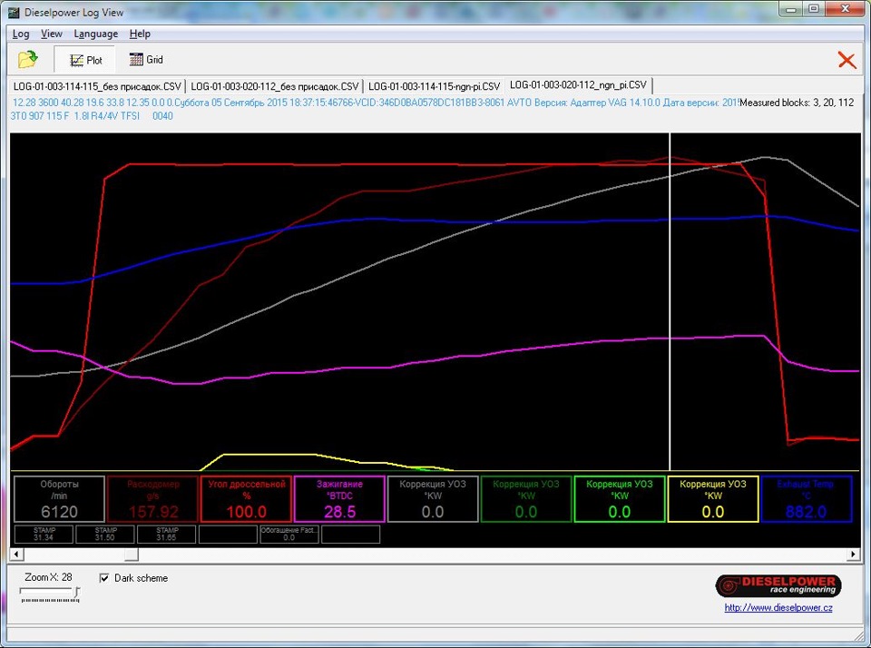The height and width of the screenshot is (648, 871).
Task: Toggle the Dark scheme checkbox
Action: tap(104, 578)
